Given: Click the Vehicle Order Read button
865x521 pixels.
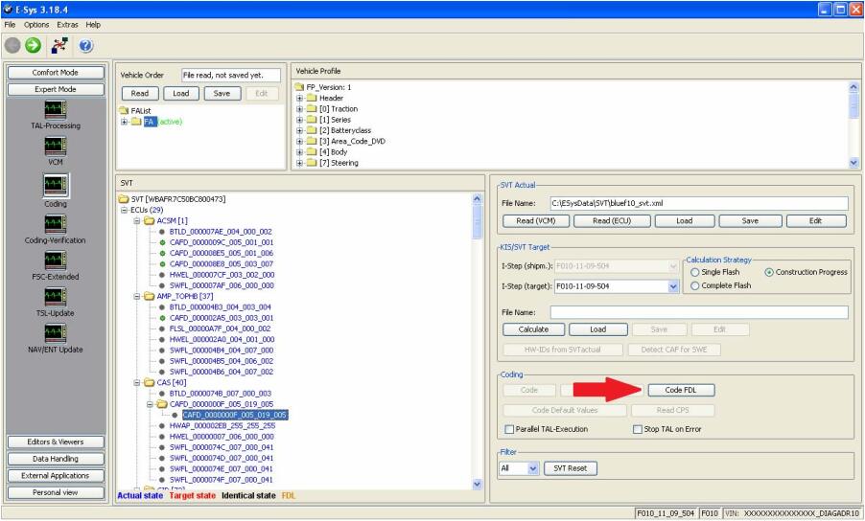Looking at the screenshot, I should [140, 94].
